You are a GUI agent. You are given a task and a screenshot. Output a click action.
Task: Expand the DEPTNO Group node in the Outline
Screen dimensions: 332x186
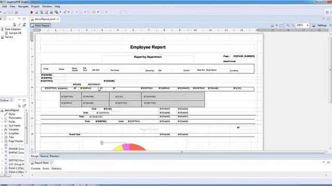pyautogui.click(x=2, y=161)
